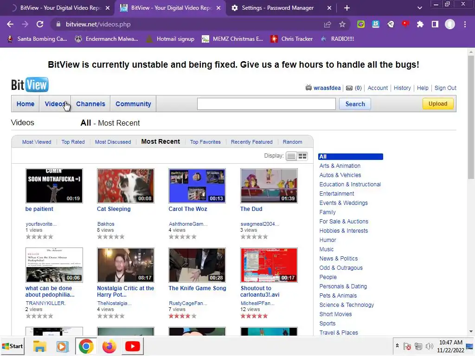Open the Chrome three-dot menu
This screenshot has height=356, width=475.
(465, 24)
